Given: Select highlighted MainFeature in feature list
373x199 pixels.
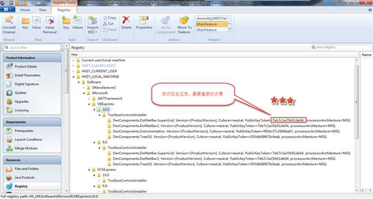Looking at the screenshot, I should (211, 24).
